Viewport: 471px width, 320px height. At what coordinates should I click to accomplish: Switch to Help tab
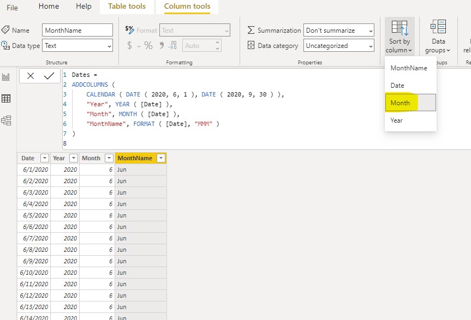(x=84, y=7)
